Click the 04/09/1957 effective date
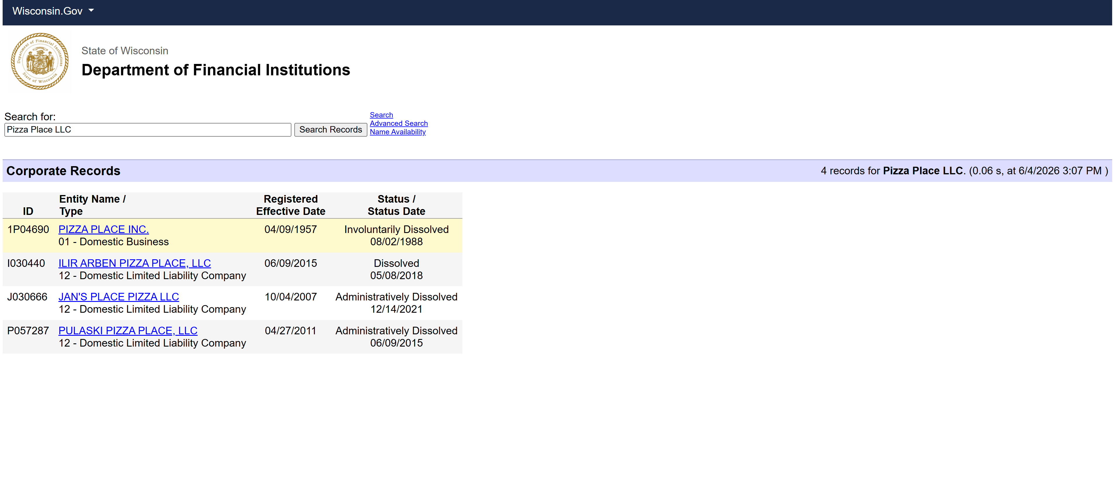This screenshot has width=1118, height=480. [x=290, y=229]
